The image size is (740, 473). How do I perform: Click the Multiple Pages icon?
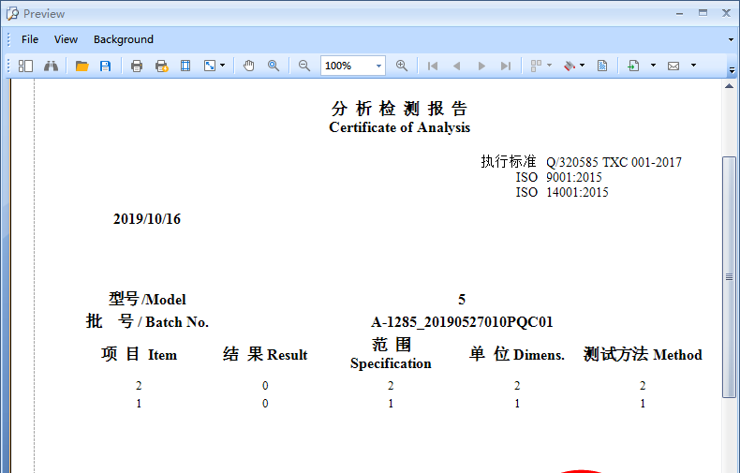point(536,66)
